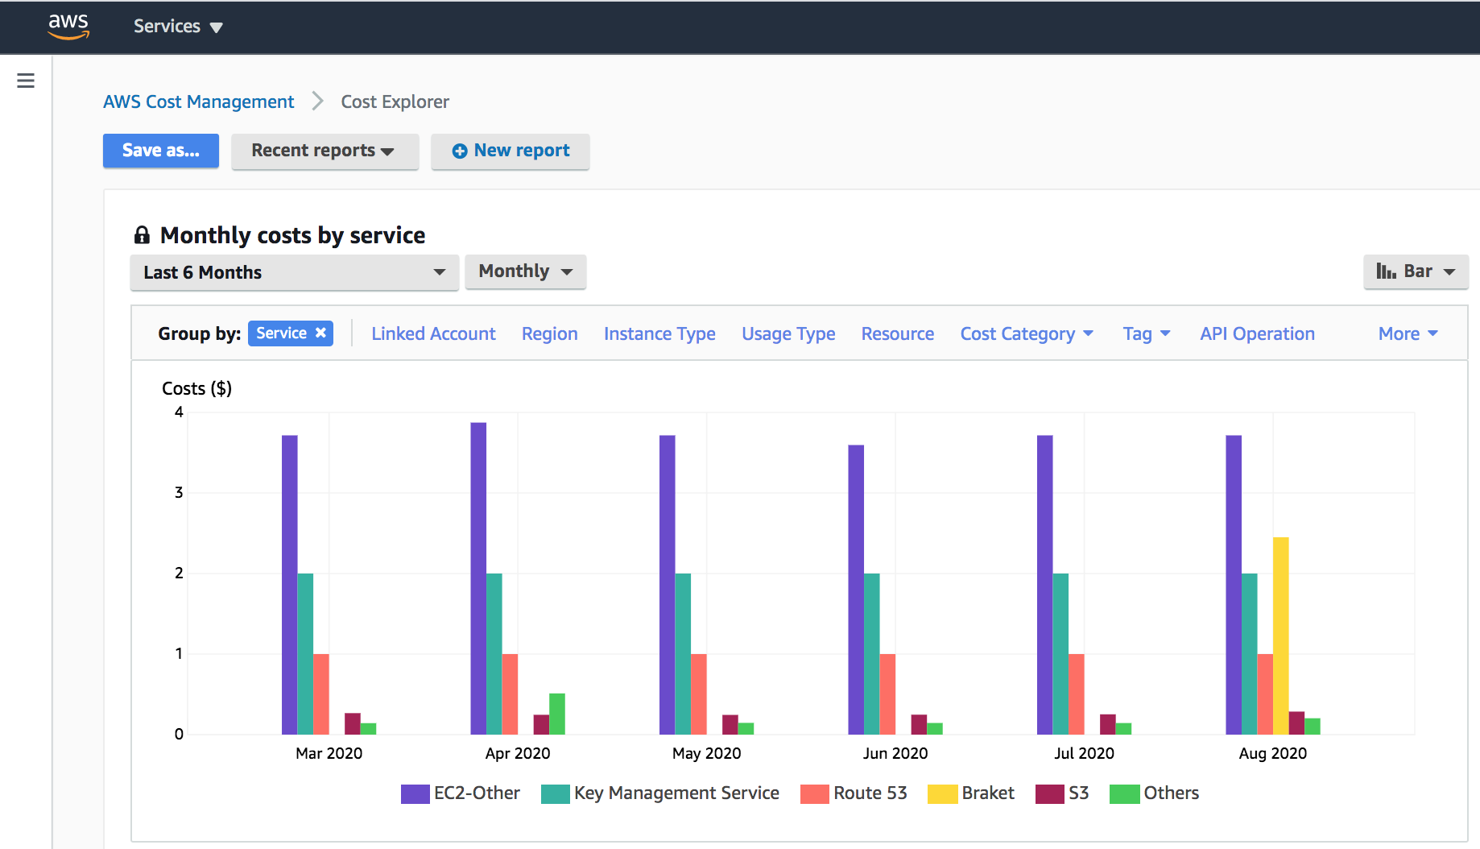Click the Route 53 legend swatch

click(x=814, y=793)
